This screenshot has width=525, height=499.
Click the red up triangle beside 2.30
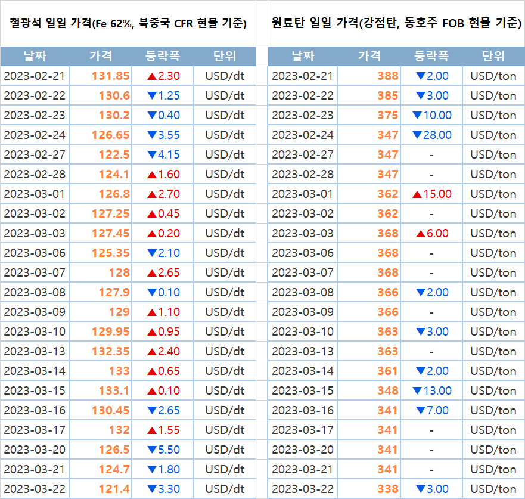click(x=151, y=76)
